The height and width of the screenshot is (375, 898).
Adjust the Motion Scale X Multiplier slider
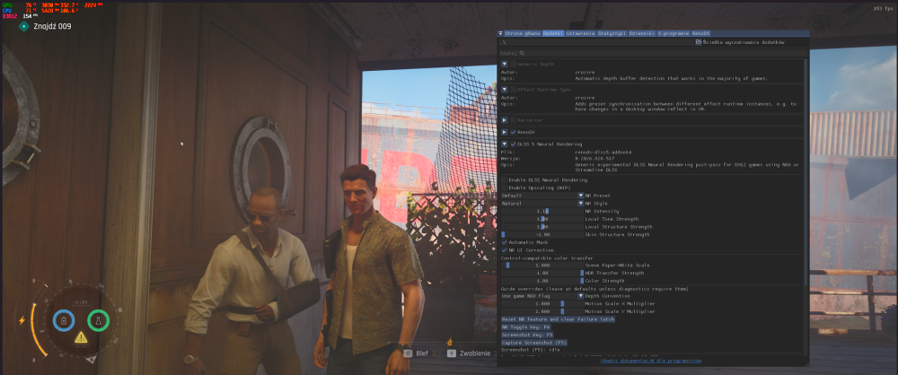(x=542, y=304)
